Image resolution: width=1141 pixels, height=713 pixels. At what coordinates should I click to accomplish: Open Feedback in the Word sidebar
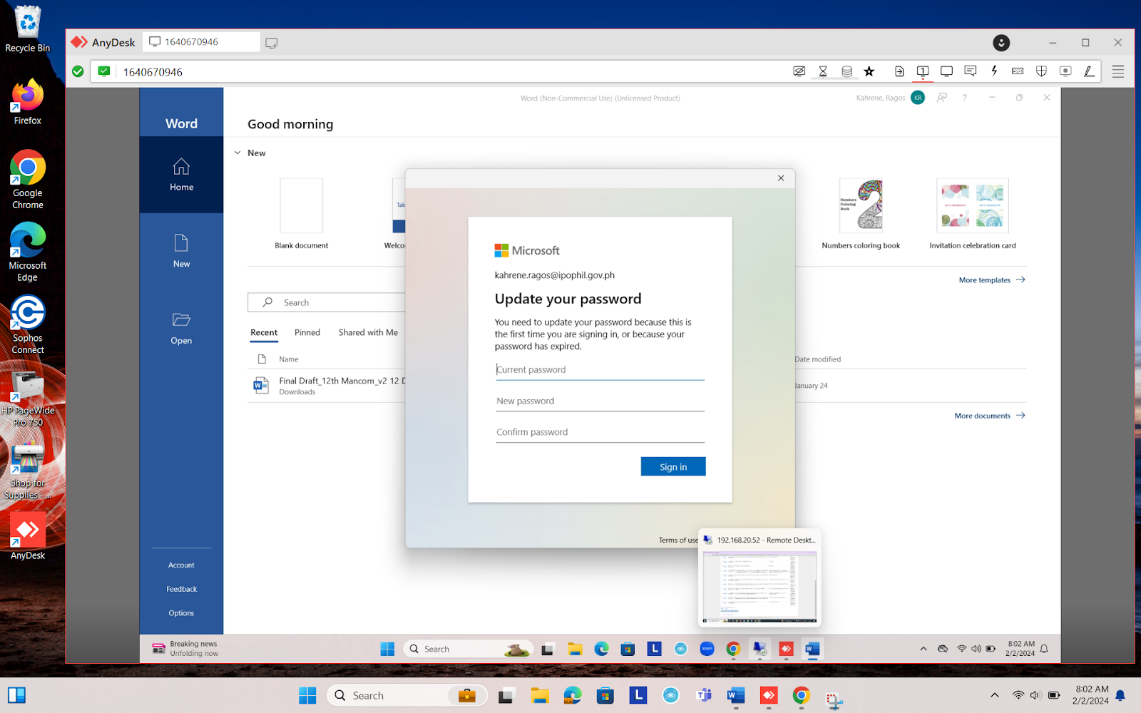[181, 589]
